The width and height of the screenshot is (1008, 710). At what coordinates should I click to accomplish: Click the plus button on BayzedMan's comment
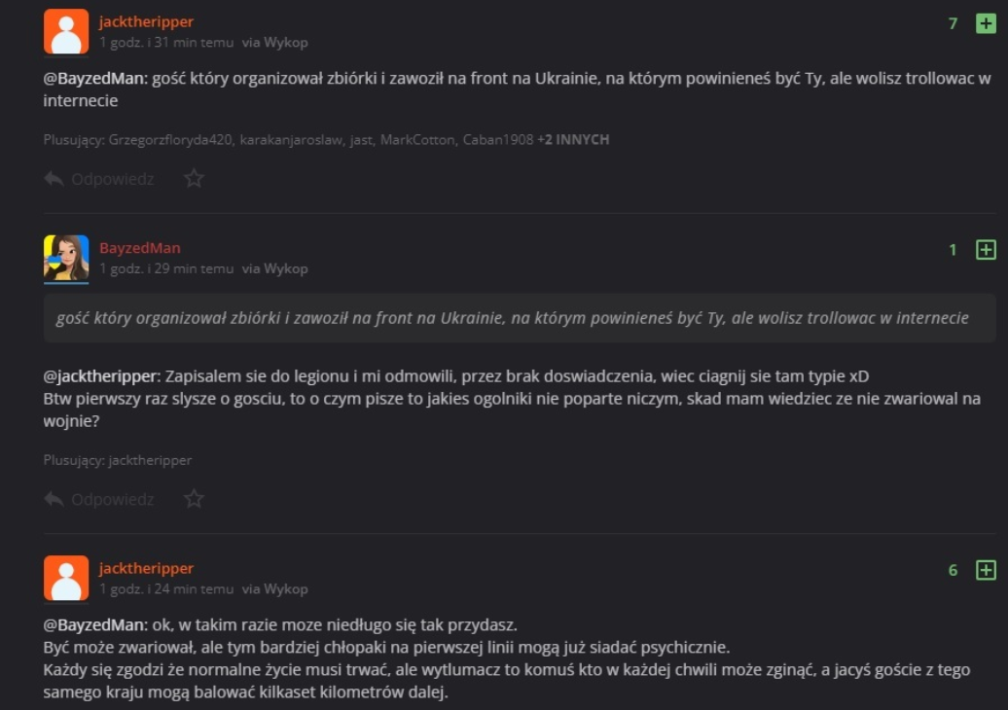[986, 250]
